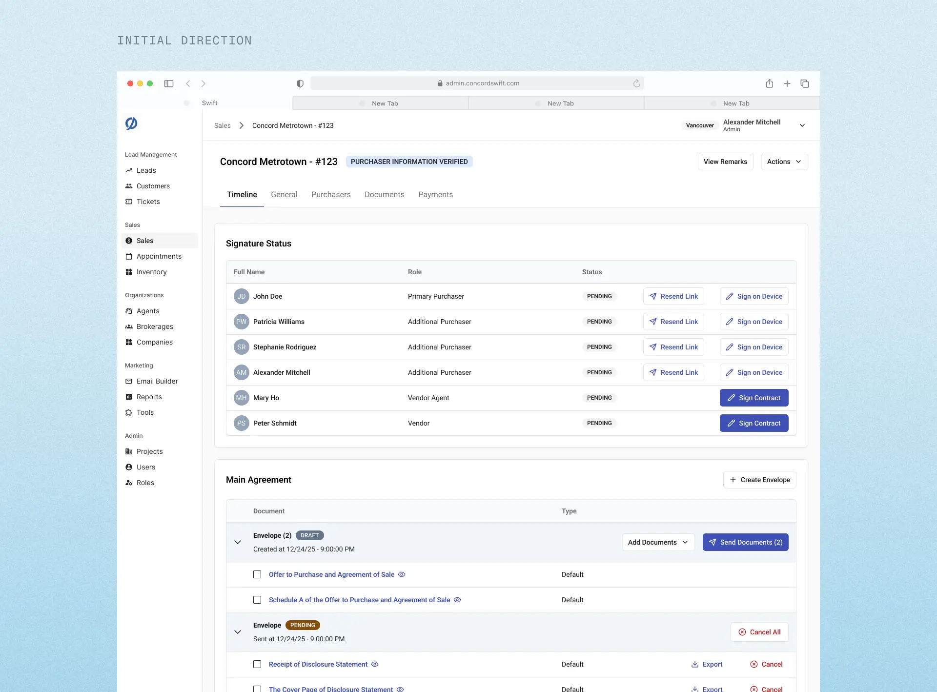Reload the page with the refresh icon
This screenshot has height=692, width=937.
tap(636, 83)
